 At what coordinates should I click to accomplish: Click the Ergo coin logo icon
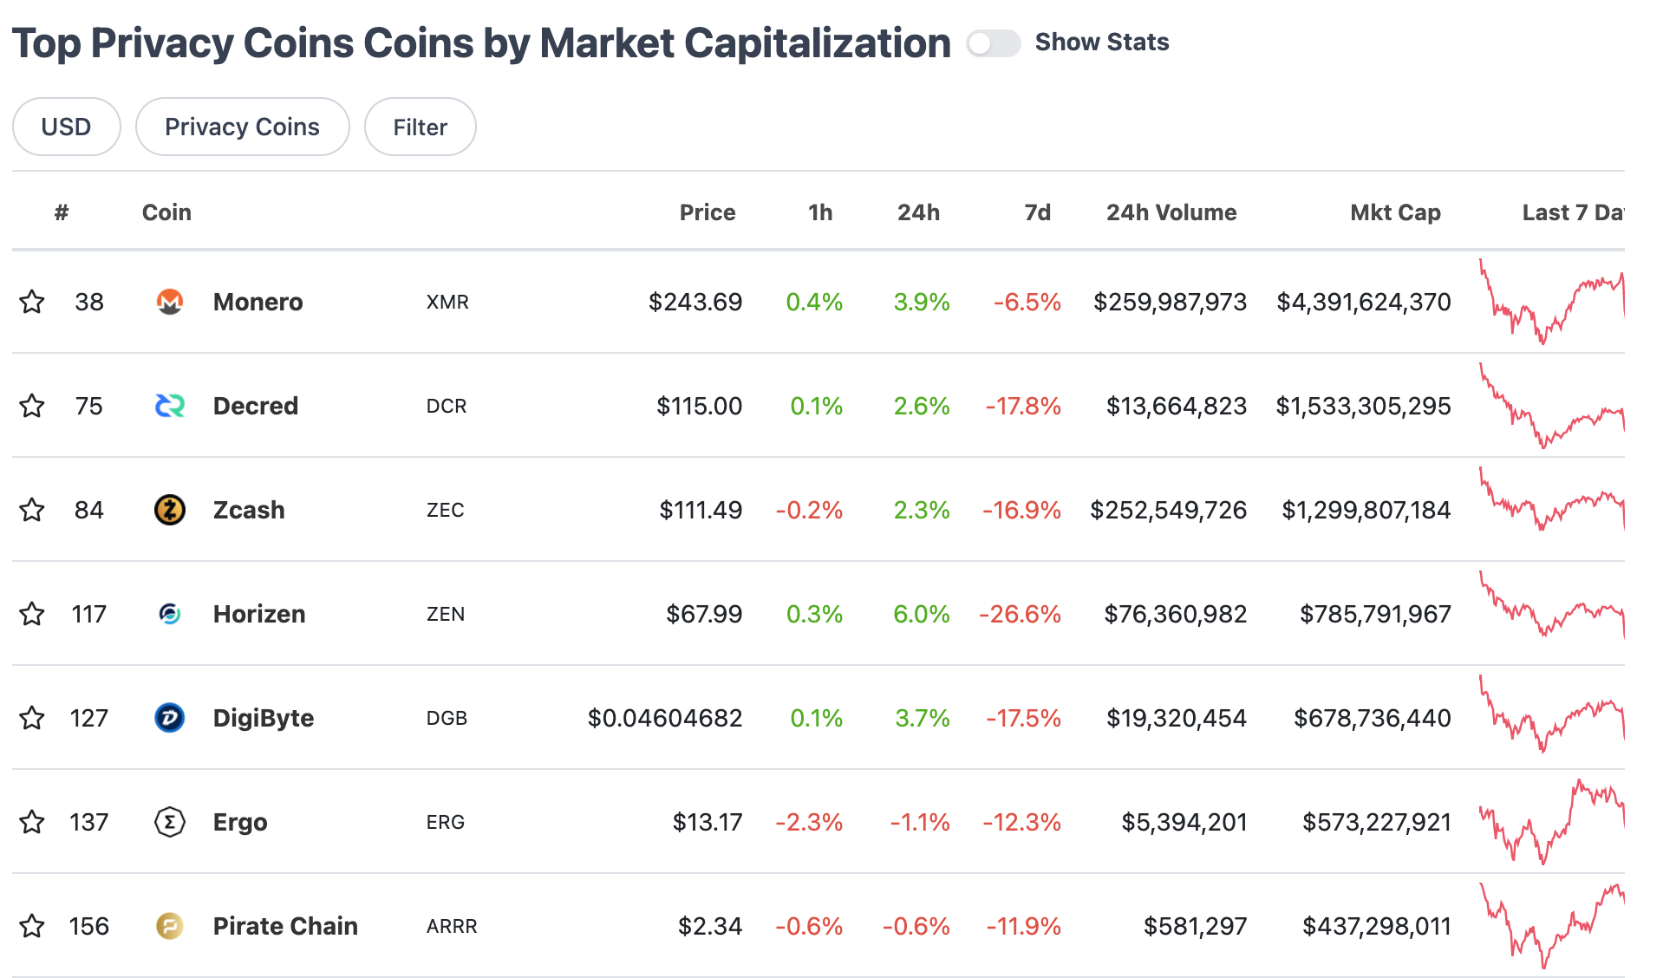[169, 822]
